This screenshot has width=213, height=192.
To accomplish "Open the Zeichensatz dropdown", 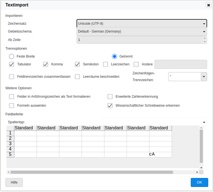I will point(142,24).
